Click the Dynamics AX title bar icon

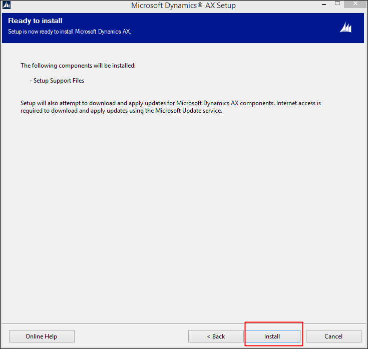click(x=7, y=5)
